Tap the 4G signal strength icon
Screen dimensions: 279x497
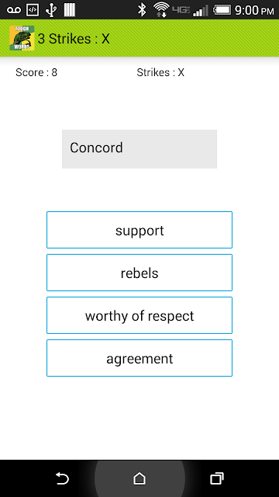pyautogui.click(x=191, y=10)
